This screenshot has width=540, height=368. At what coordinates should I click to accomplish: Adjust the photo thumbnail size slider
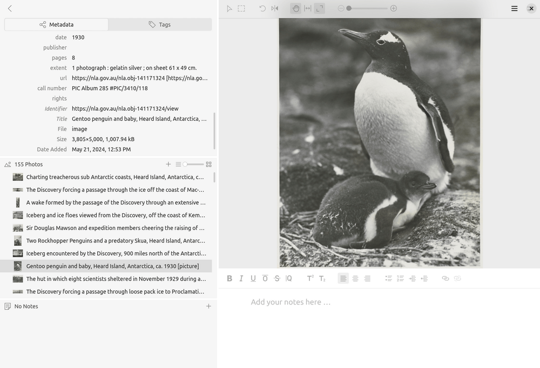(193, 164)
